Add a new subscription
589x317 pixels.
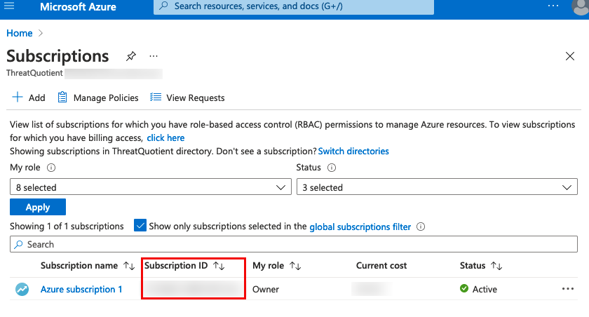[x=29, y=97]
